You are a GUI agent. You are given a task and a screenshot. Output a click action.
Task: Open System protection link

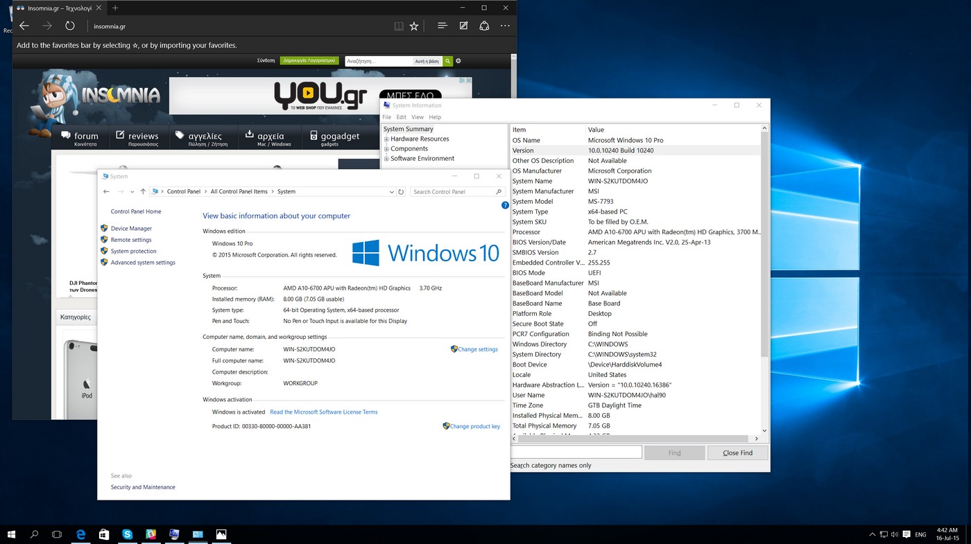pos(133,252)
